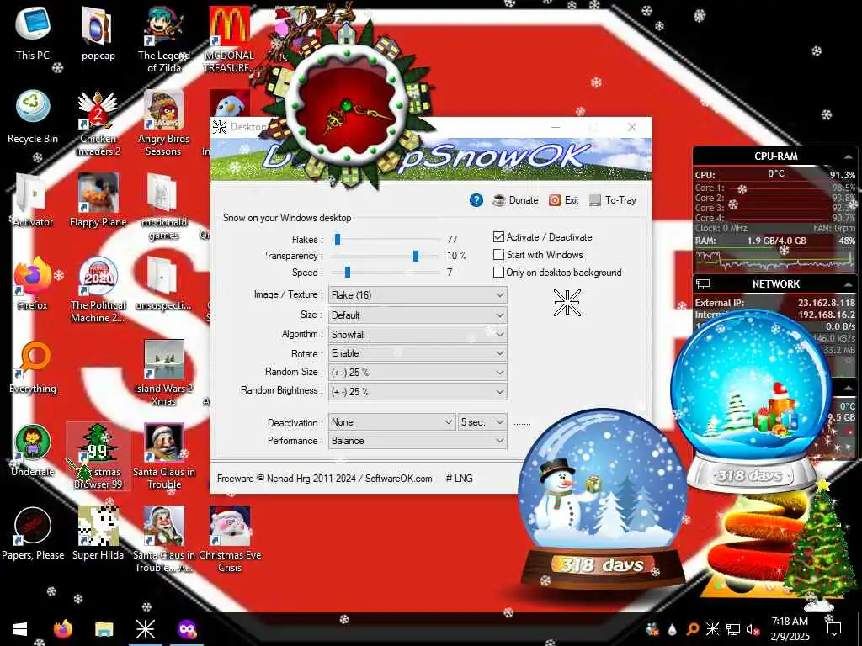Viewport: 862px width, 646px height.
Task: Open the Algorithm dropdown showing Snowfall
Action: (x=418, y=335)
